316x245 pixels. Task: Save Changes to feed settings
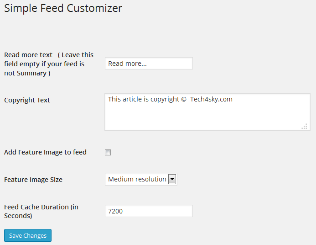click(x=28, y=235)
